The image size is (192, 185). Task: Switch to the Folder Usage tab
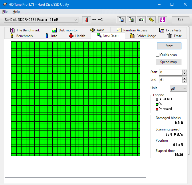(x=142, y=36)
